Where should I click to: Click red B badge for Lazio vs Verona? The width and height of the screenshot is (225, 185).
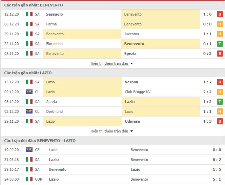point(220,82)
